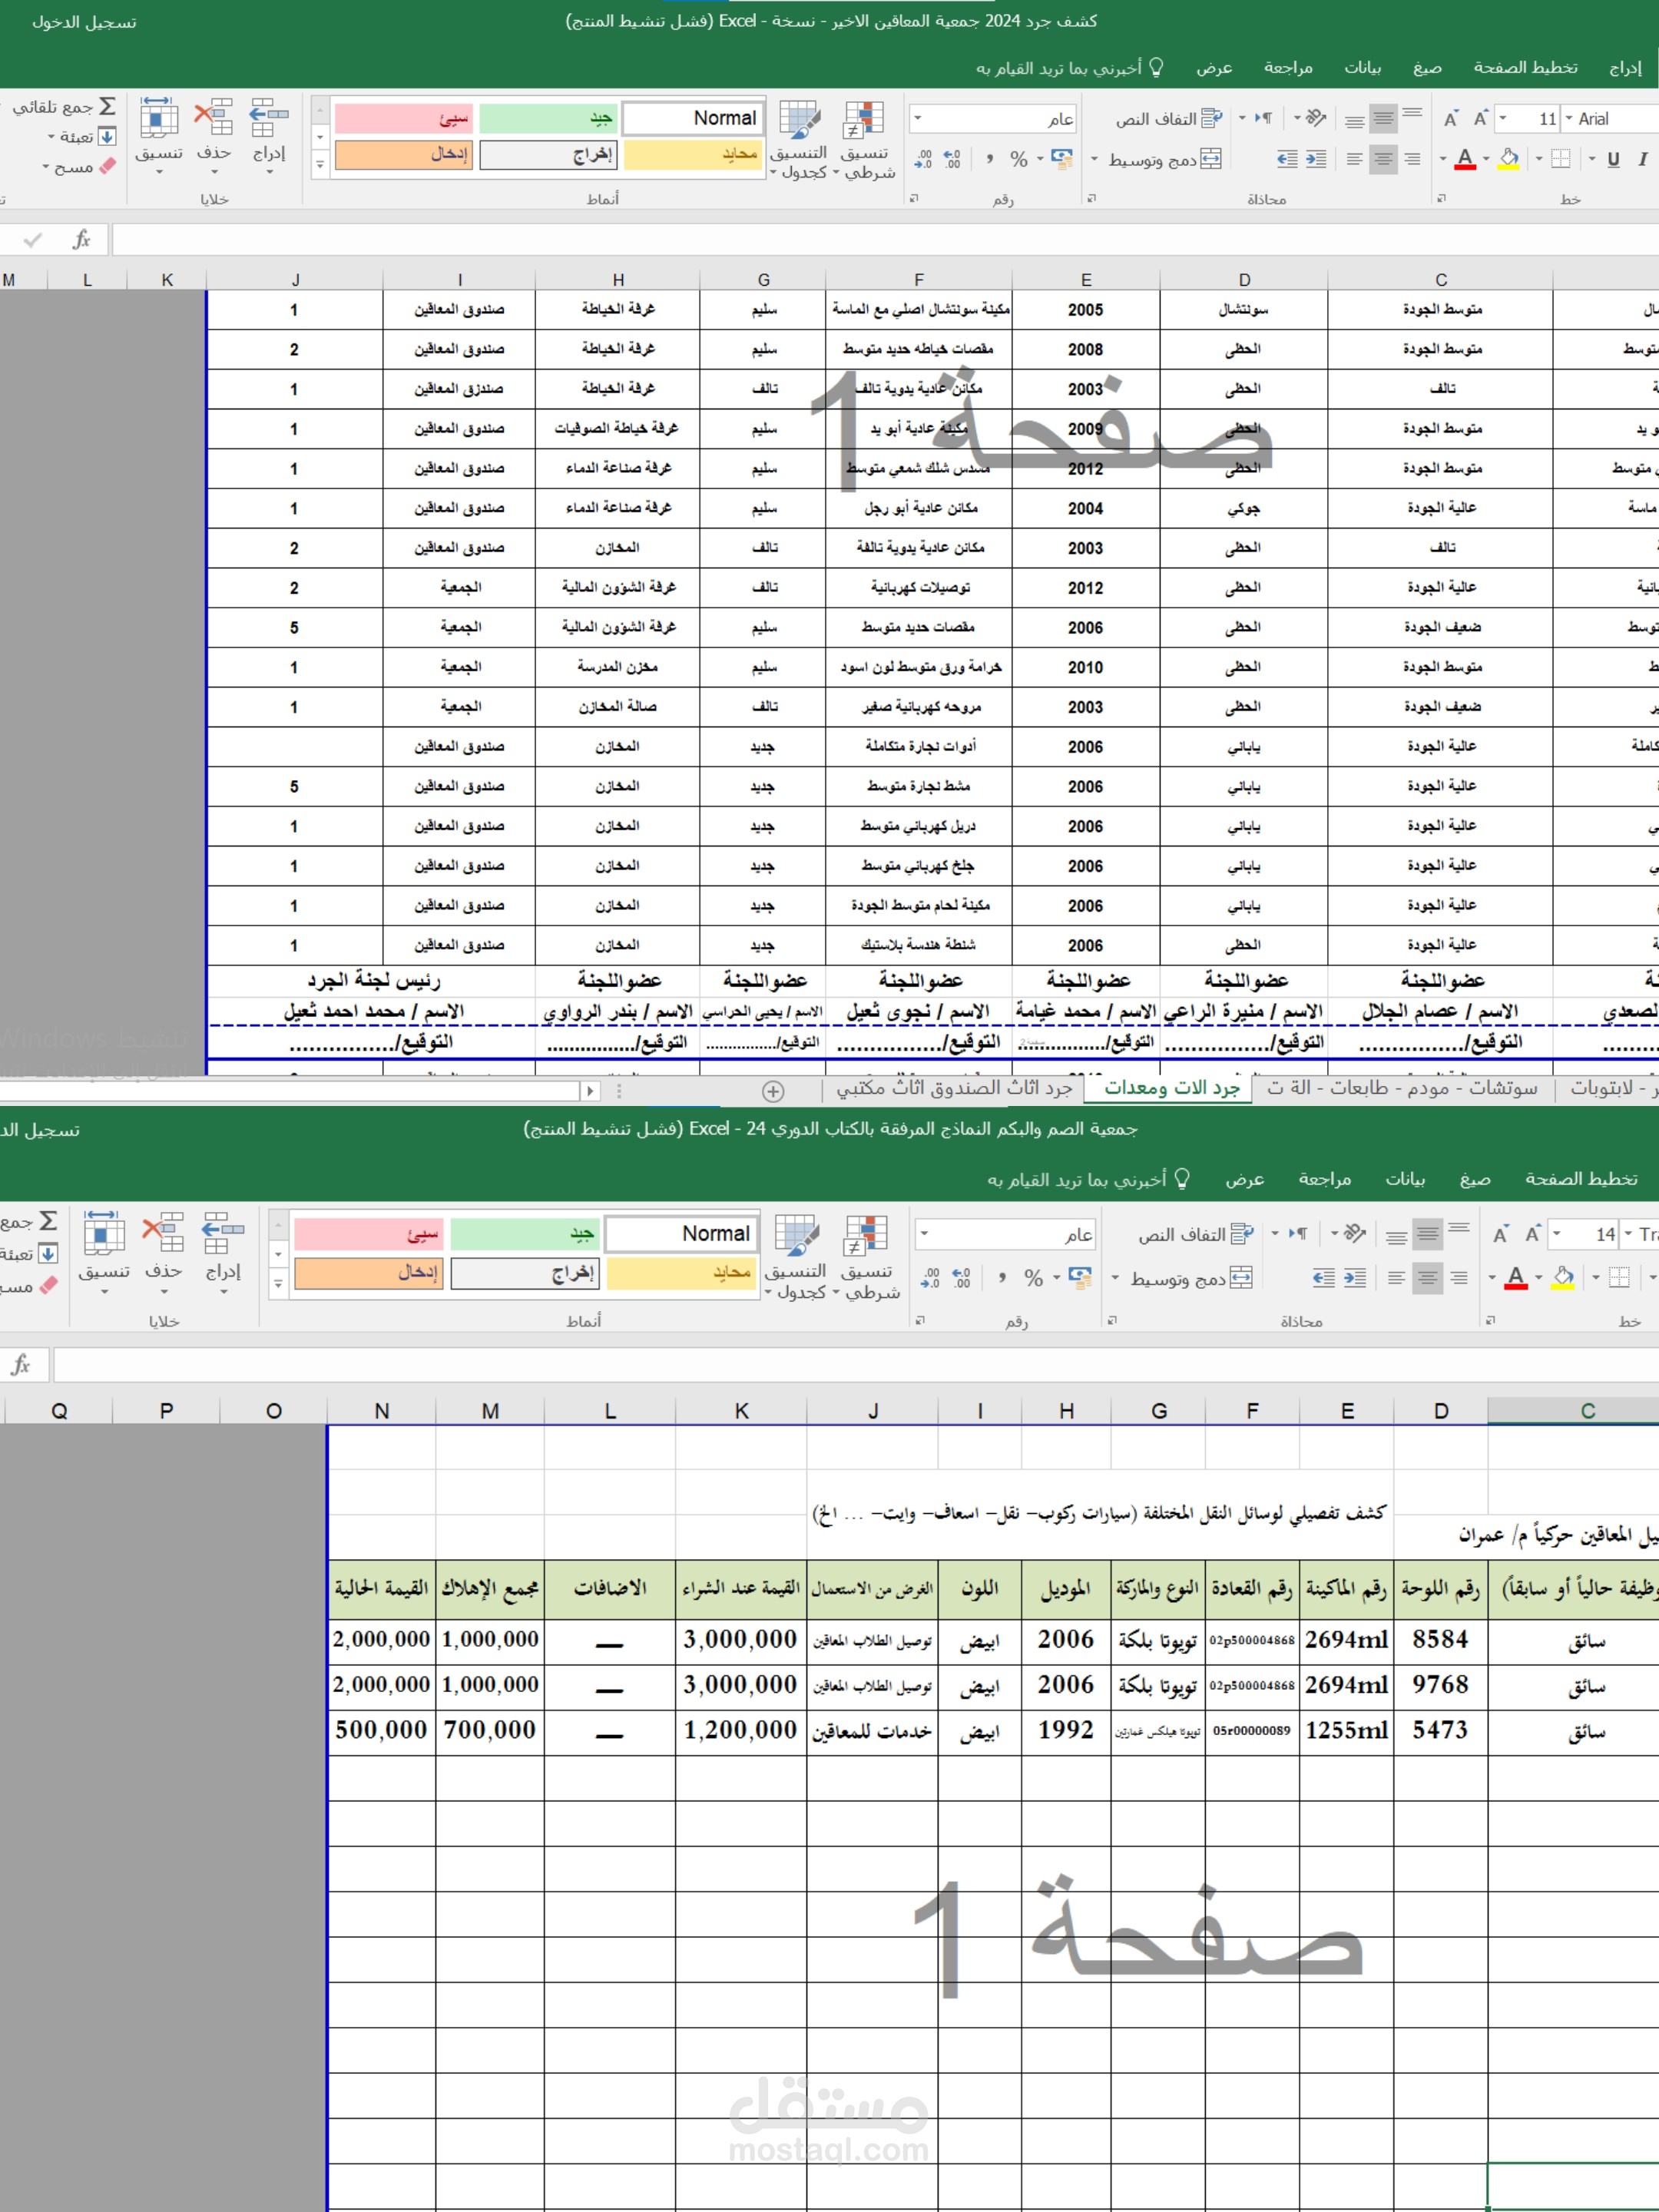
Task: Click Decrease Decimal icon in top window
Action: (x=923, y=159)
